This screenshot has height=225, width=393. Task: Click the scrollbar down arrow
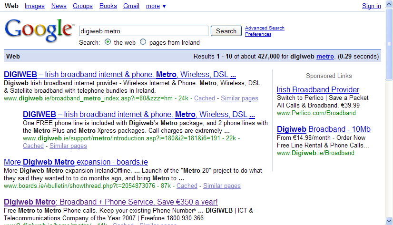pos(389,221)
